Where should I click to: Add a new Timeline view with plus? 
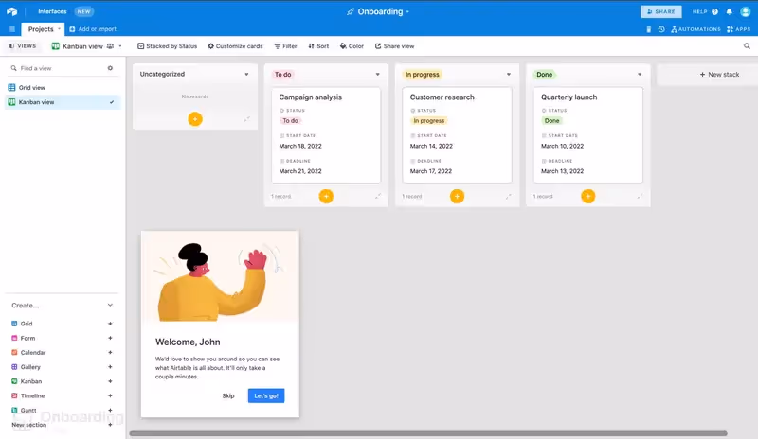pyautogui.click(x=110, y=396)
